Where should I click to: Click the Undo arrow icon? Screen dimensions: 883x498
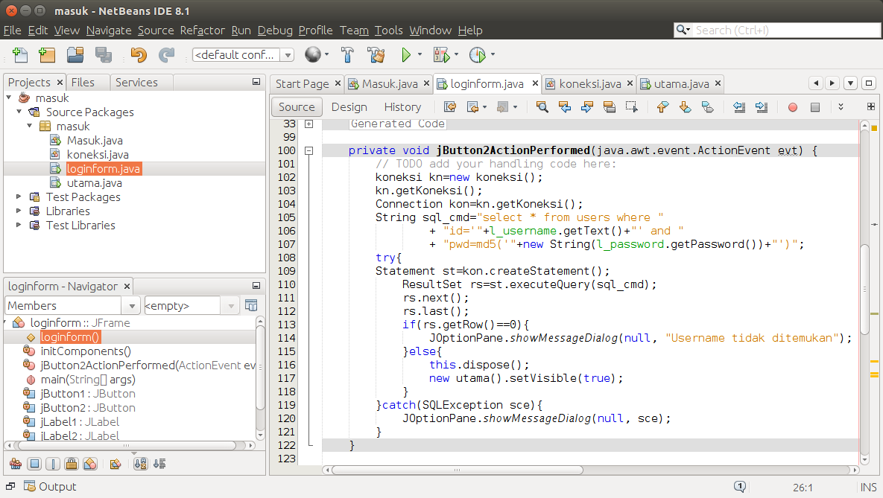click(139, 54)
